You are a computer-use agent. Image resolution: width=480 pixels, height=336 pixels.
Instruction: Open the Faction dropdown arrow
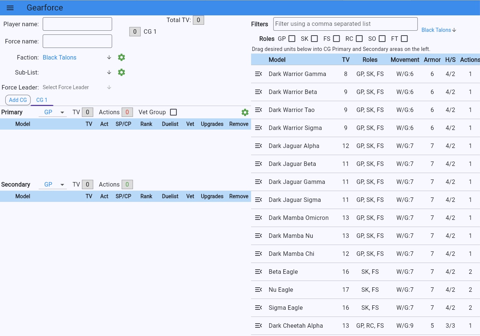pos(109,57)
